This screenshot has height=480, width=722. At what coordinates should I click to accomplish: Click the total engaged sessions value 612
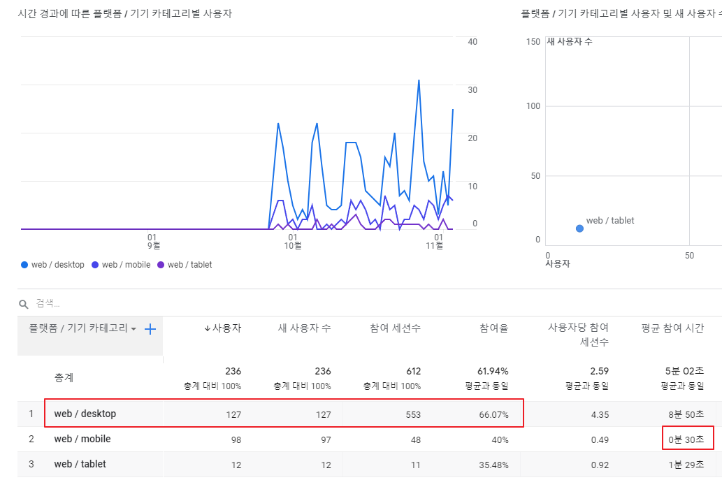(x=414, y=371)
